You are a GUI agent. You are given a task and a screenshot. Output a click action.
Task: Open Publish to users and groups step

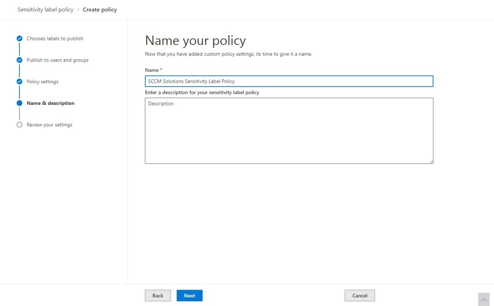coord(57,60)
